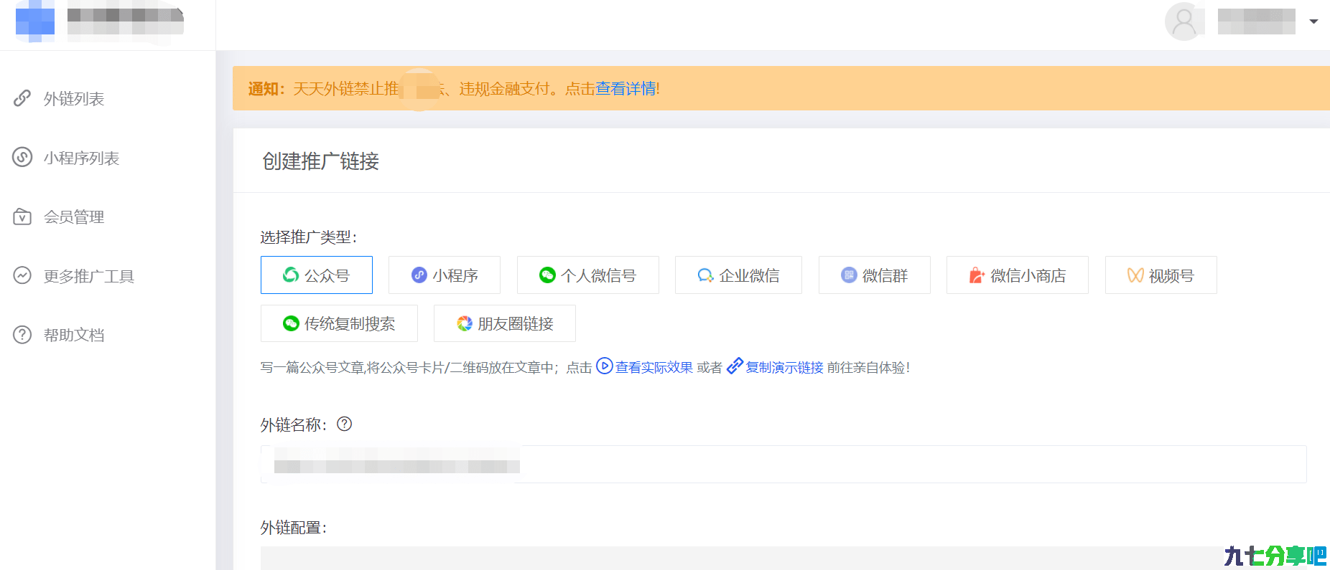The height and width of the screenshot is (570, 1330).
Task: Select the 视频号 promotion type
Action: pyautogui.click(x=1161, y=275)
